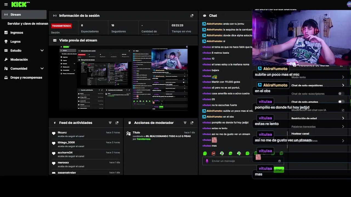Image resolution: width=351 pixels, height=197 pixels.
Task: Expand the Estudio sidebar section
Action: pos(42,51)
